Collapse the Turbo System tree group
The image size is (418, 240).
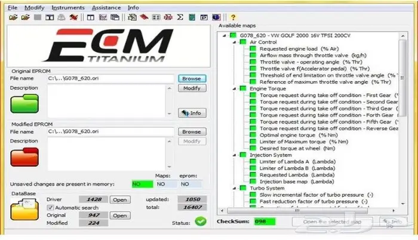[236, 188]
